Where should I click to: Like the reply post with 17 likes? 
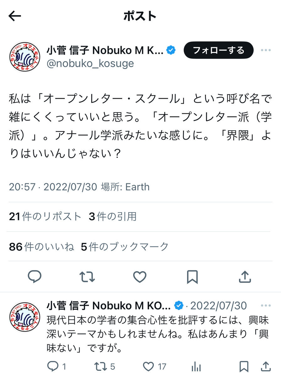pos(154,366)
